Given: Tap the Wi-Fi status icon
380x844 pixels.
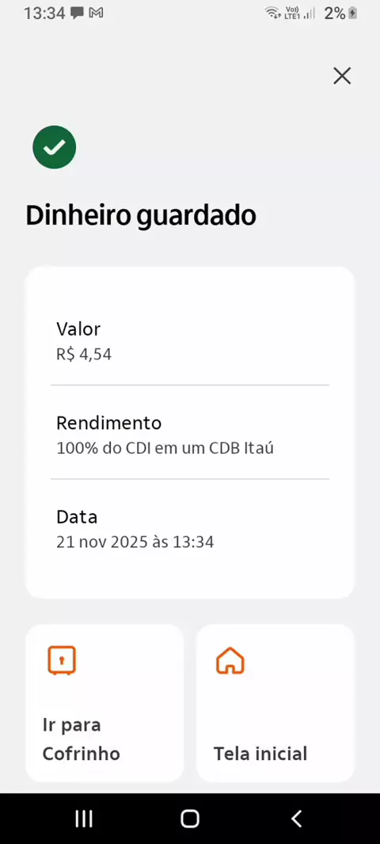Looking at the screenshot, I should [273, 13].
